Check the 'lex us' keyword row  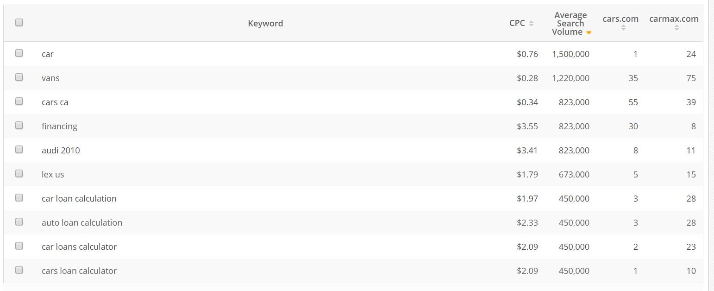tap(19, 173)
